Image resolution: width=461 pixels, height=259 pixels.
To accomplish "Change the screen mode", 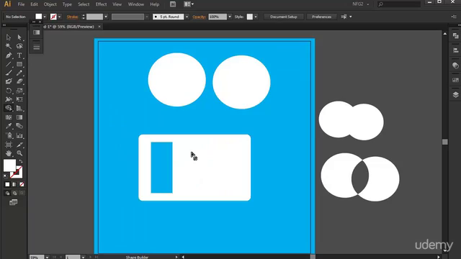I will 13,202.
